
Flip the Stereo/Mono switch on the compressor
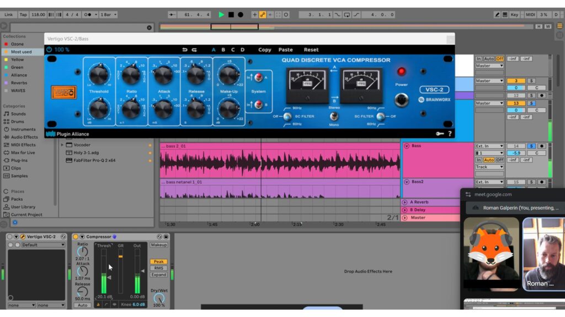click(333, 116)
